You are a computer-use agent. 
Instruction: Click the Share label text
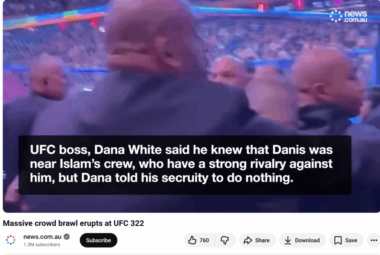pos(262,240)
